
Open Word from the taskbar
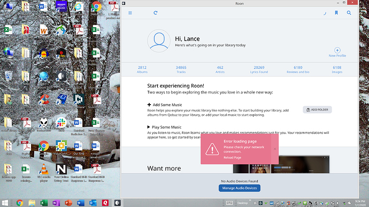click(81, 203)
